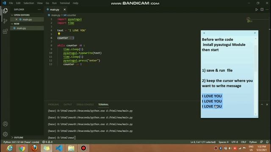Viewport: 271px width, 152px height.
Task: Open the Accounts menu icon
Action: [x=5, y=124]
